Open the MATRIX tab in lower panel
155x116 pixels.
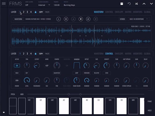[x=128, y=54]
